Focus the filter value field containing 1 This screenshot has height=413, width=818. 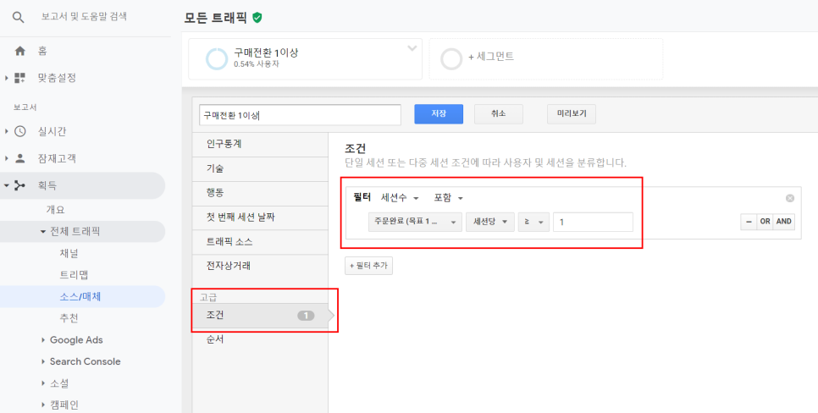click(593, 222)
